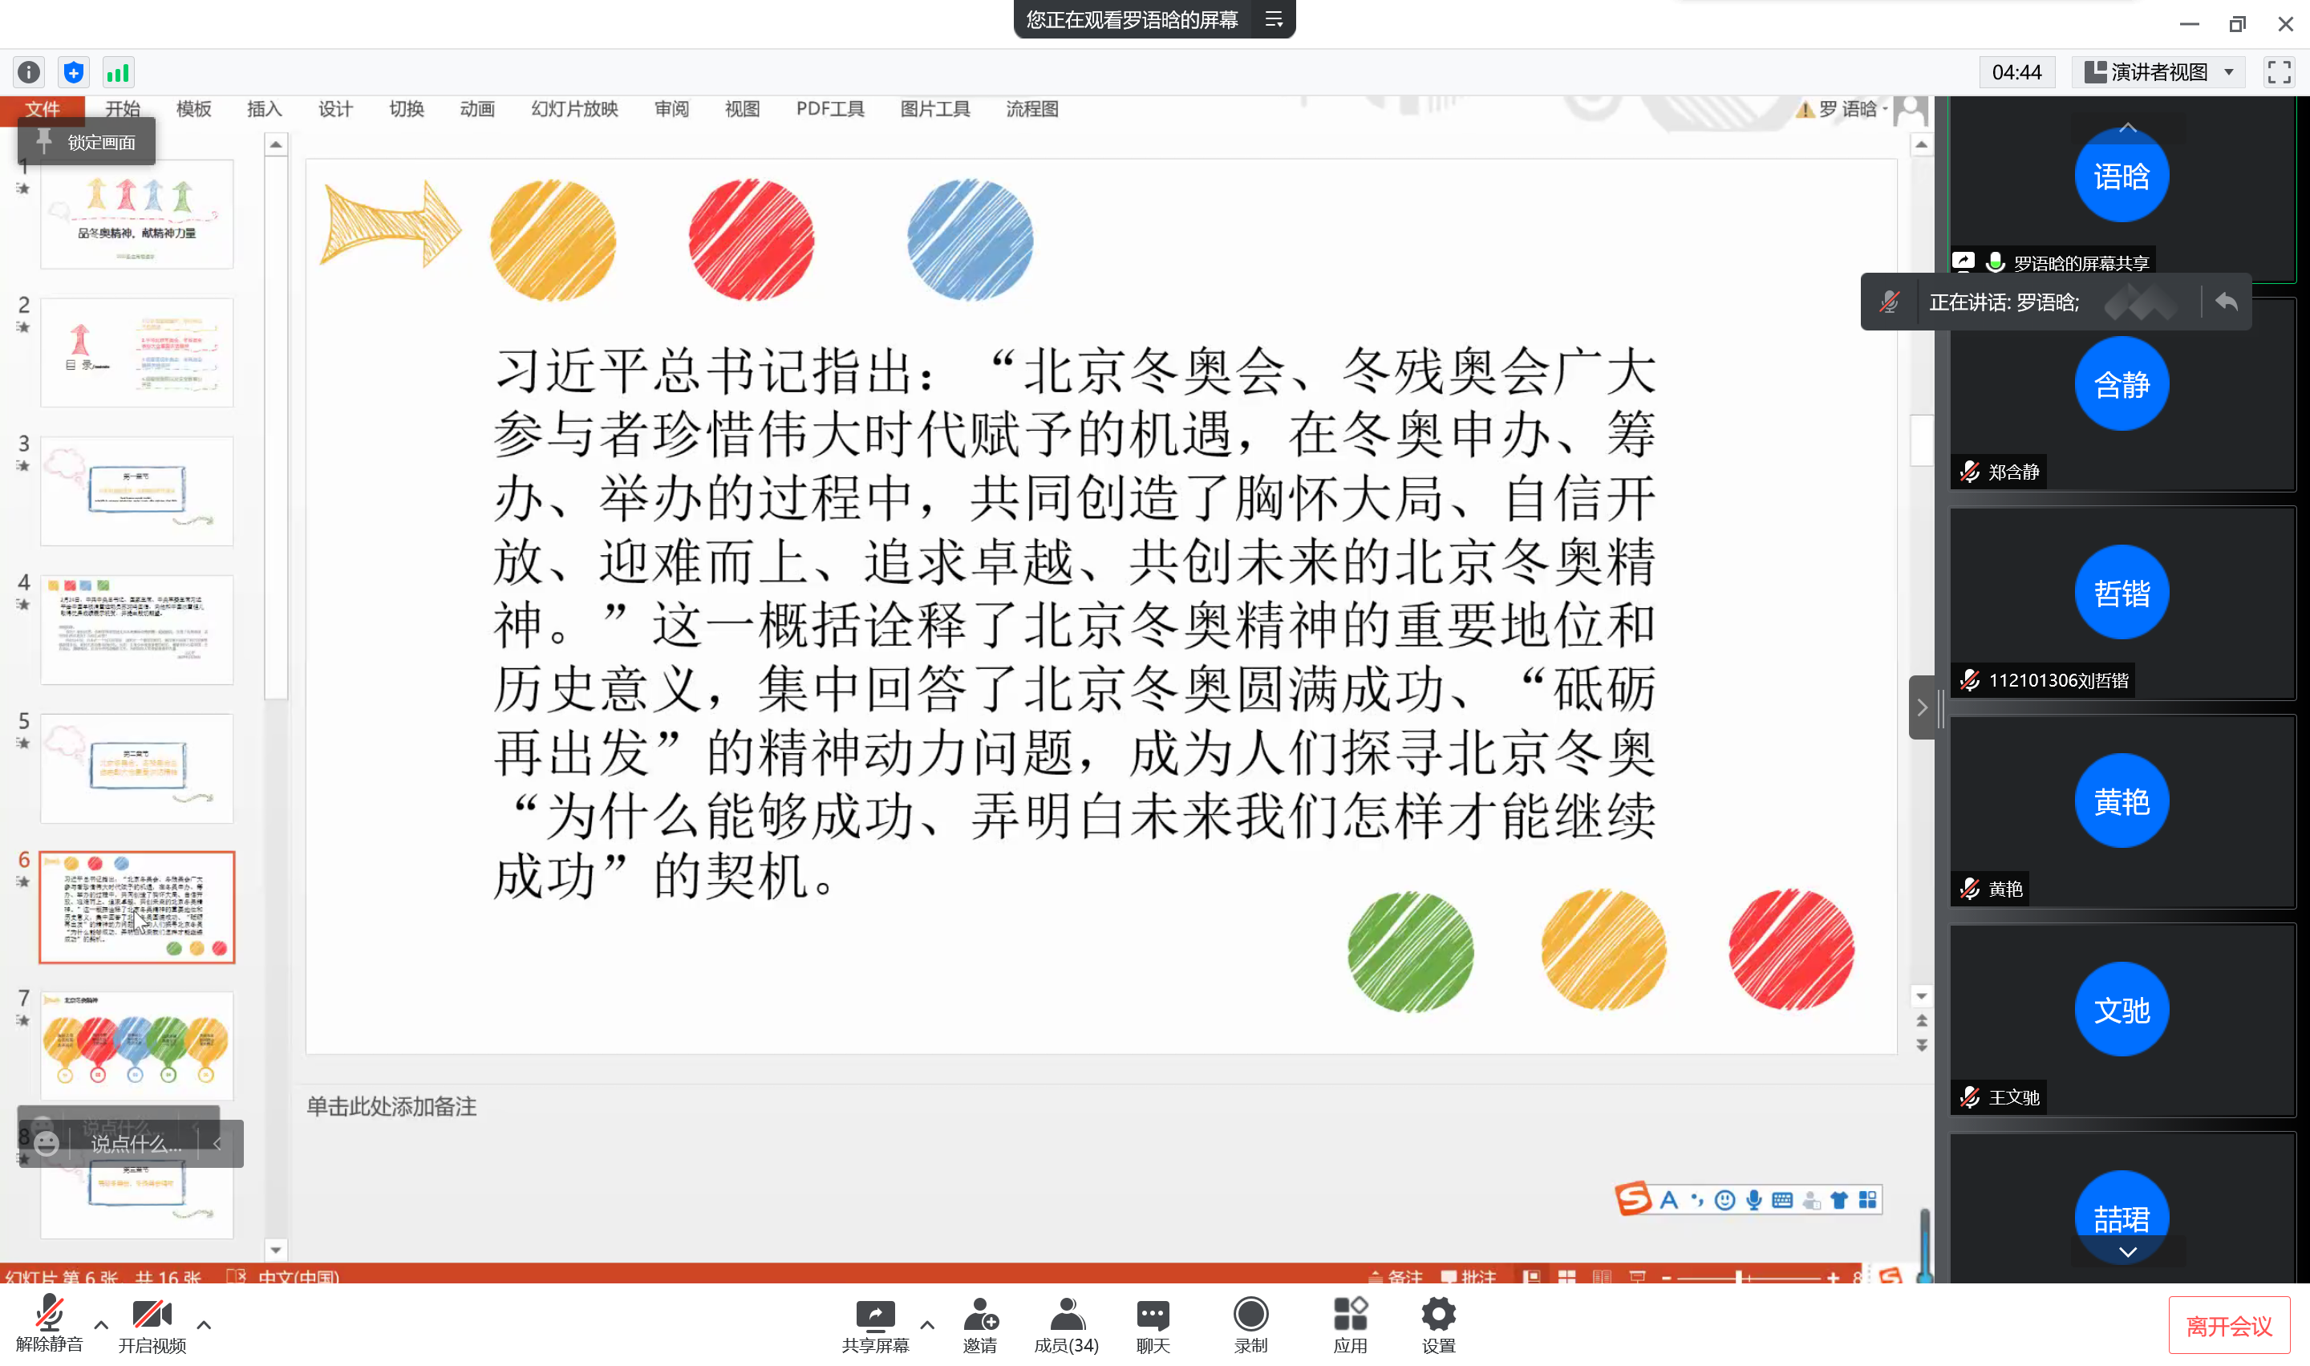Open the 幻灯片放映 ribbon tab
This screenshot has height=1366, width=2310.
coord(574,108)
